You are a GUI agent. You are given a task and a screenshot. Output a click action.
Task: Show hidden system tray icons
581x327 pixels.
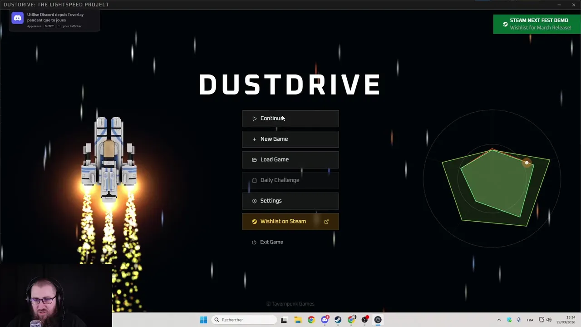tap(499, 320)
